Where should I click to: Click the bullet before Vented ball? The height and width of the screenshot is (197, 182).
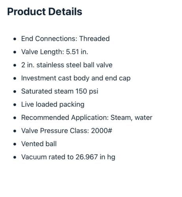15,144
